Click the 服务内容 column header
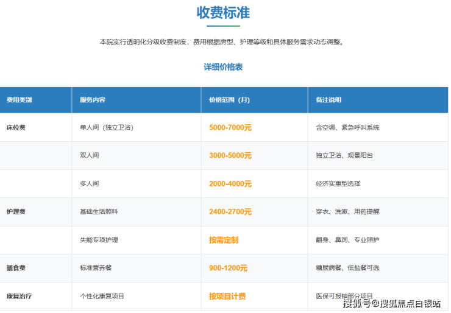The image size is (451, 313). click(93, 100)
